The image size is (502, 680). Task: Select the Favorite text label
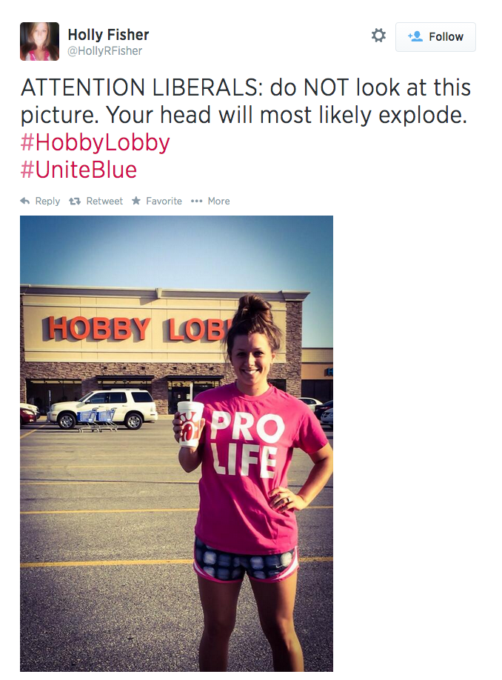[164, 201]
